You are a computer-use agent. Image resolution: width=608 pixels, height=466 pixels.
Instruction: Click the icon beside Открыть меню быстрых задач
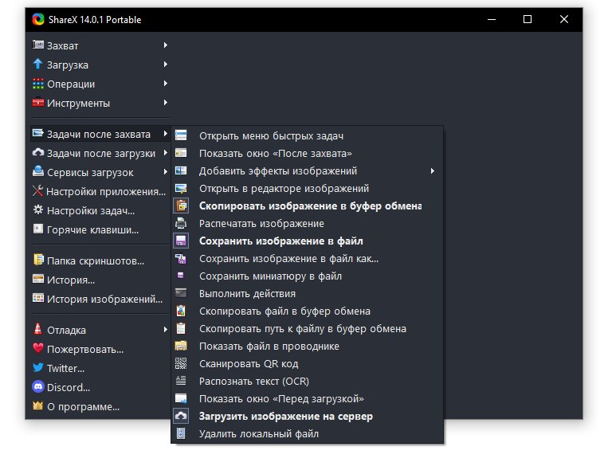[181, 135]
